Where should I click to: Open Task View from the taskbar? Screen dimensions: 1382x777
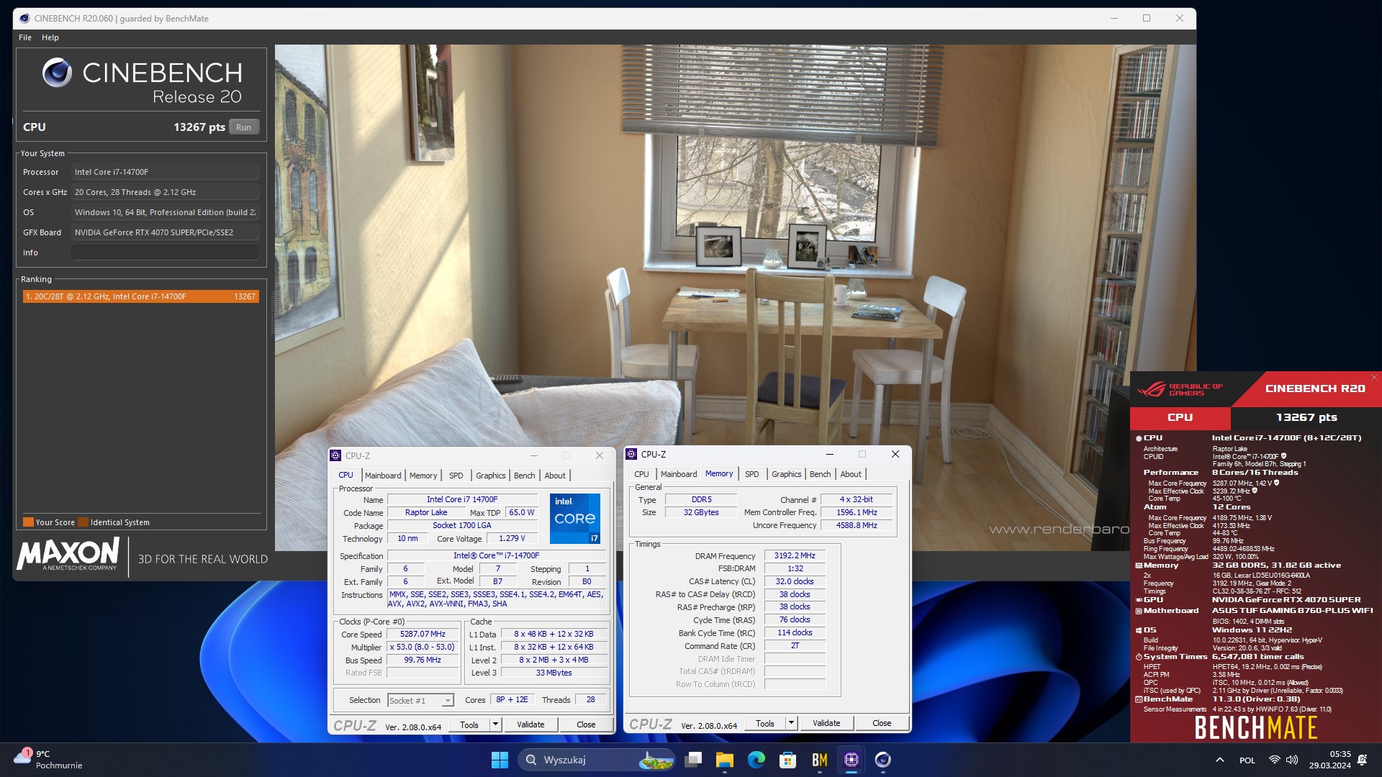pyautogui.click(x=693, y=760)
